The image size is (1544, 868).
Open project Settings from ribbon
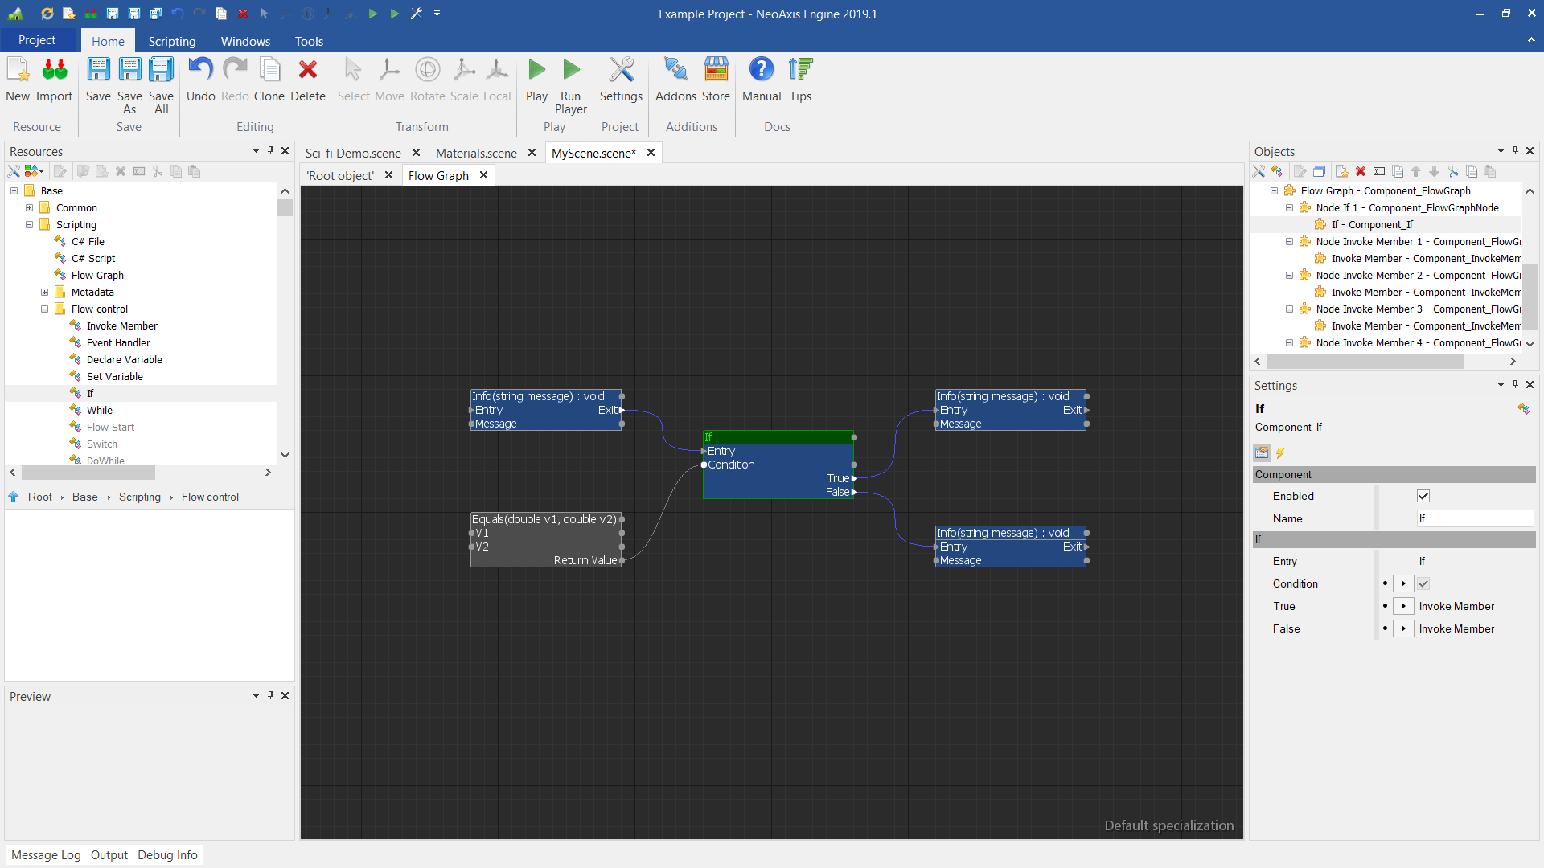[x=621, y=71]
